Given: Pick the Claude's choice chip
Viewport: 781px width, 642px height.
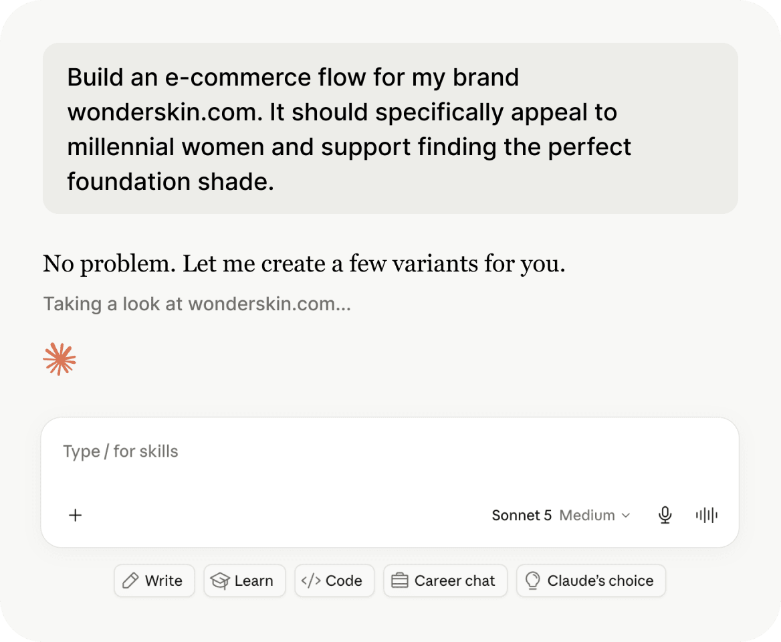Looking at the screenshot, I should 590,580.
